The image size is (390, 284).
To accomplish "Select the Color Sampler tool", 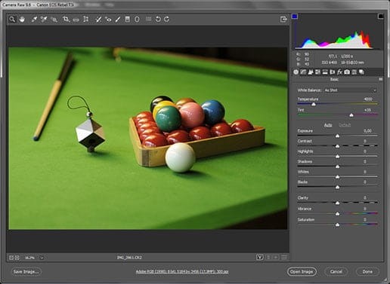I will coord(44,19).
